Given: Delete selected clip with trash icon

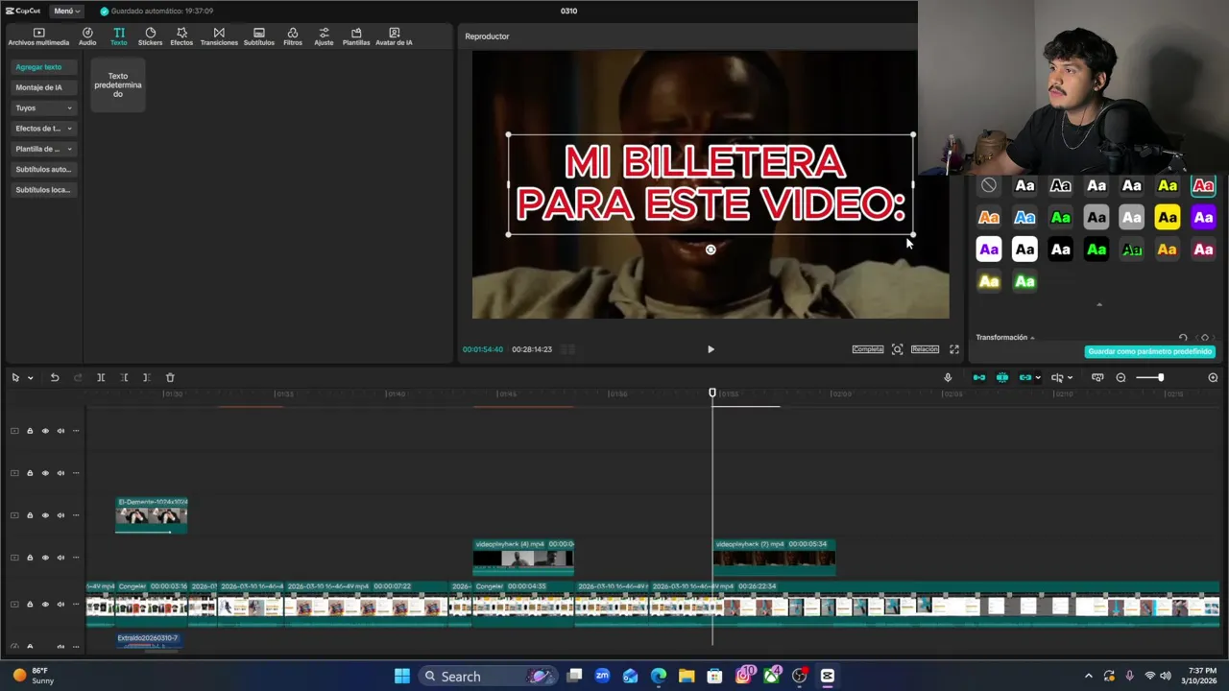Looking at the screenshot, I should (170, 377).
